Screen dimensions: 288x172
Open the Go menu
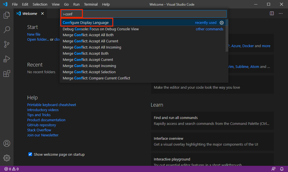click(66, 4)
